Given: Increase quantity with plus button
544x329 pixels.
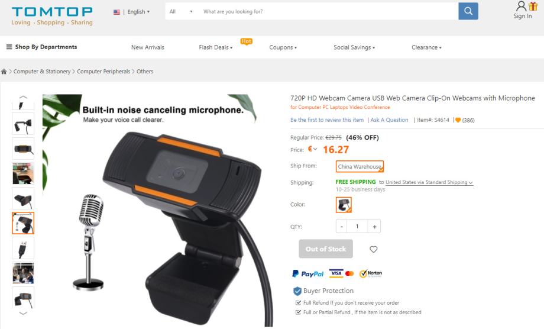Looking at the screenshot, I should [374, 227].
